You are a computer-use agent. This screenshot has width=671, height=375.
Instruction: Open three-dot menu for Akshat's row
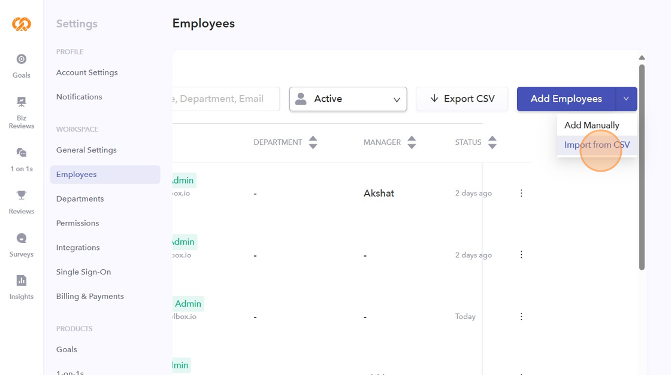pyautogui.click(x=521, y=193)
